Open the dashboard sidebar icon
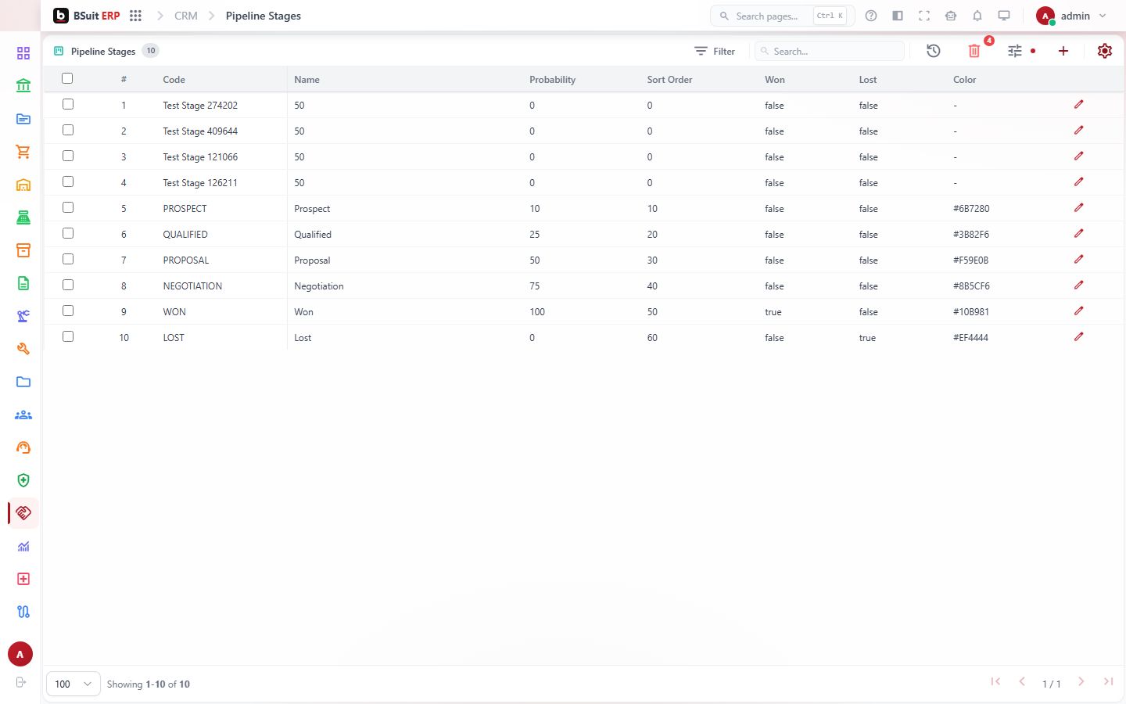Viewport: 1126px width, 704px height. [23, 53]
